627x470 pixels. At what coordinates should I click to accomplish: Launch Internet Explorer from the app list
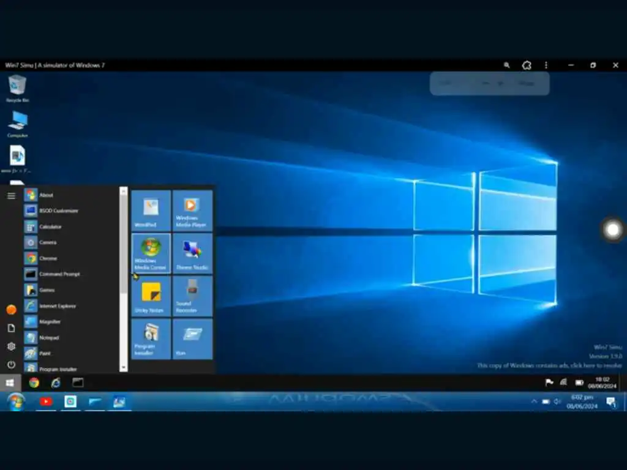click(x=71, y=306)
